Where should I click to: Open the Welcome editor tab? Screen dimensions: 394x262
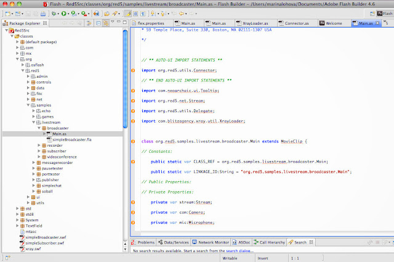coord(334,23)
